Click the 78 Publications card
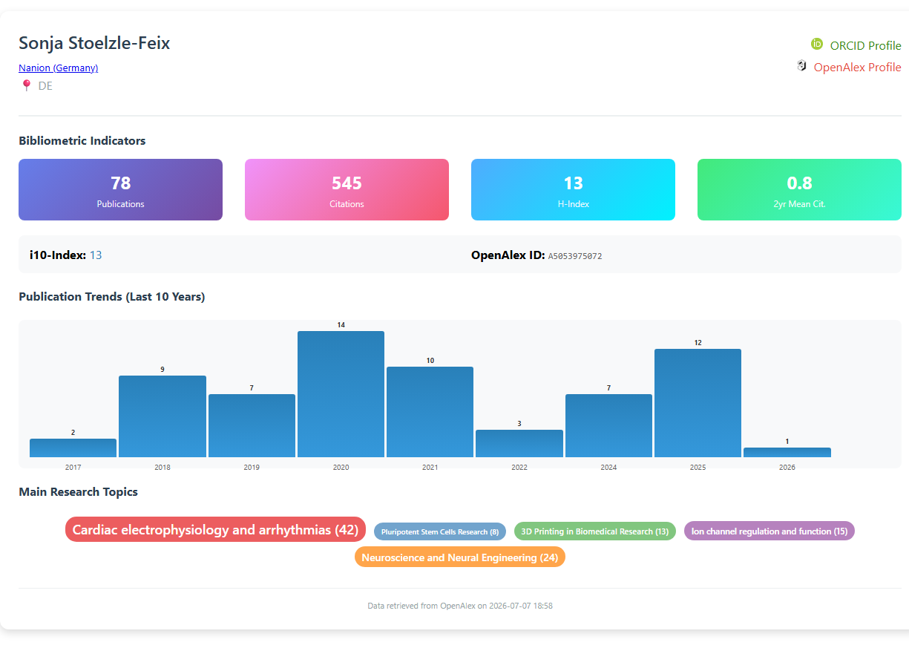The image size is (909, 671). [x=120, y=189]
